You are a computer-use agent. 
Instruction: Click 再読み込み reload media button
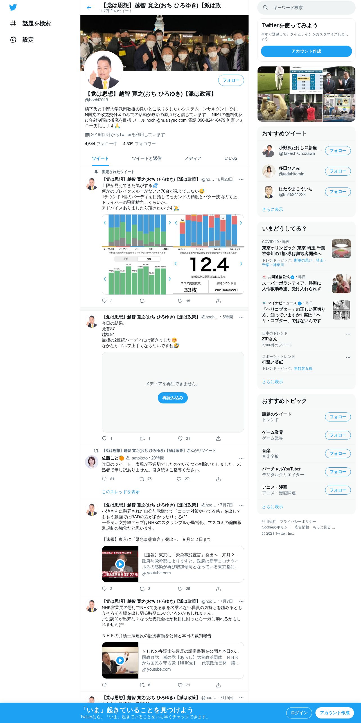tap(173, 398)
